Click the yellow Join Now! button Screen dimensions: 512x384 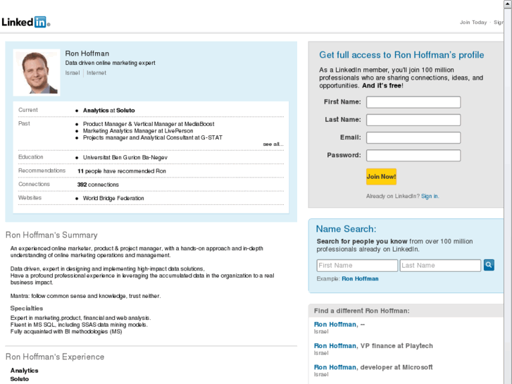(381, 176)
